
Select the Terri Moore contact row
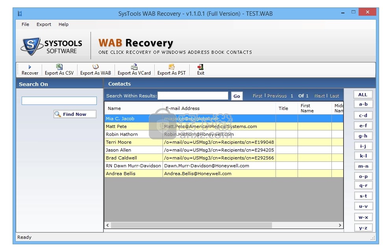click(224, 142)
